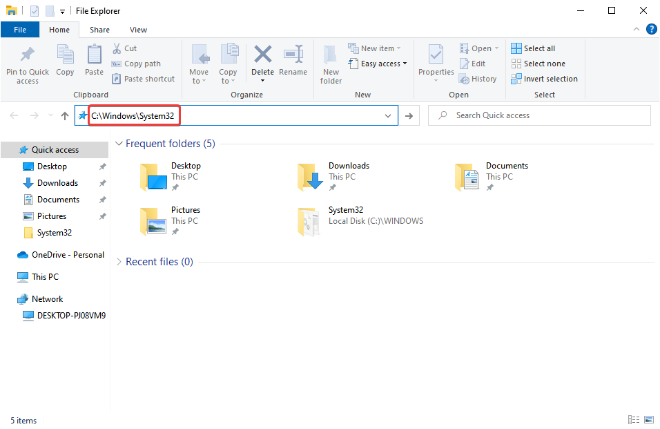Click the Copy icon in Clipboard group

[66, 55]
